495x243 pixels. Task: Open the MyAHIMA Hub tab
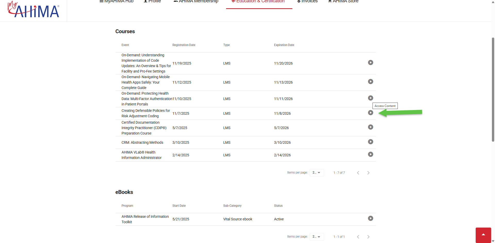(117, 2)
